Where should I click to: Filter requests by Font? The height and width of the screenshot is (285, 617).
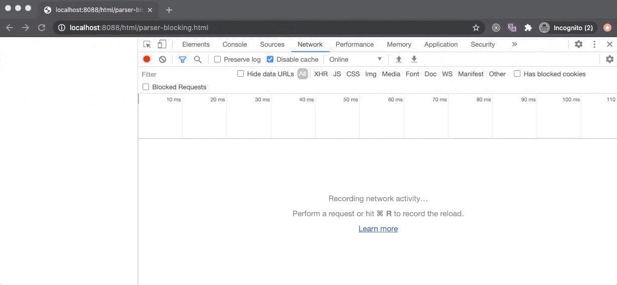(412, 74)
